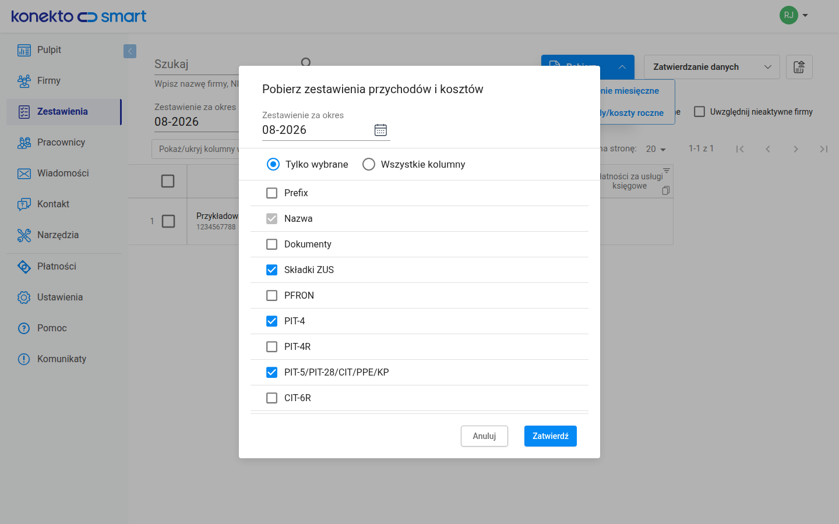839x524 pixels.
Task: Uncheck the Składki ZUS checkbox
Action: [x=272, y=270]
